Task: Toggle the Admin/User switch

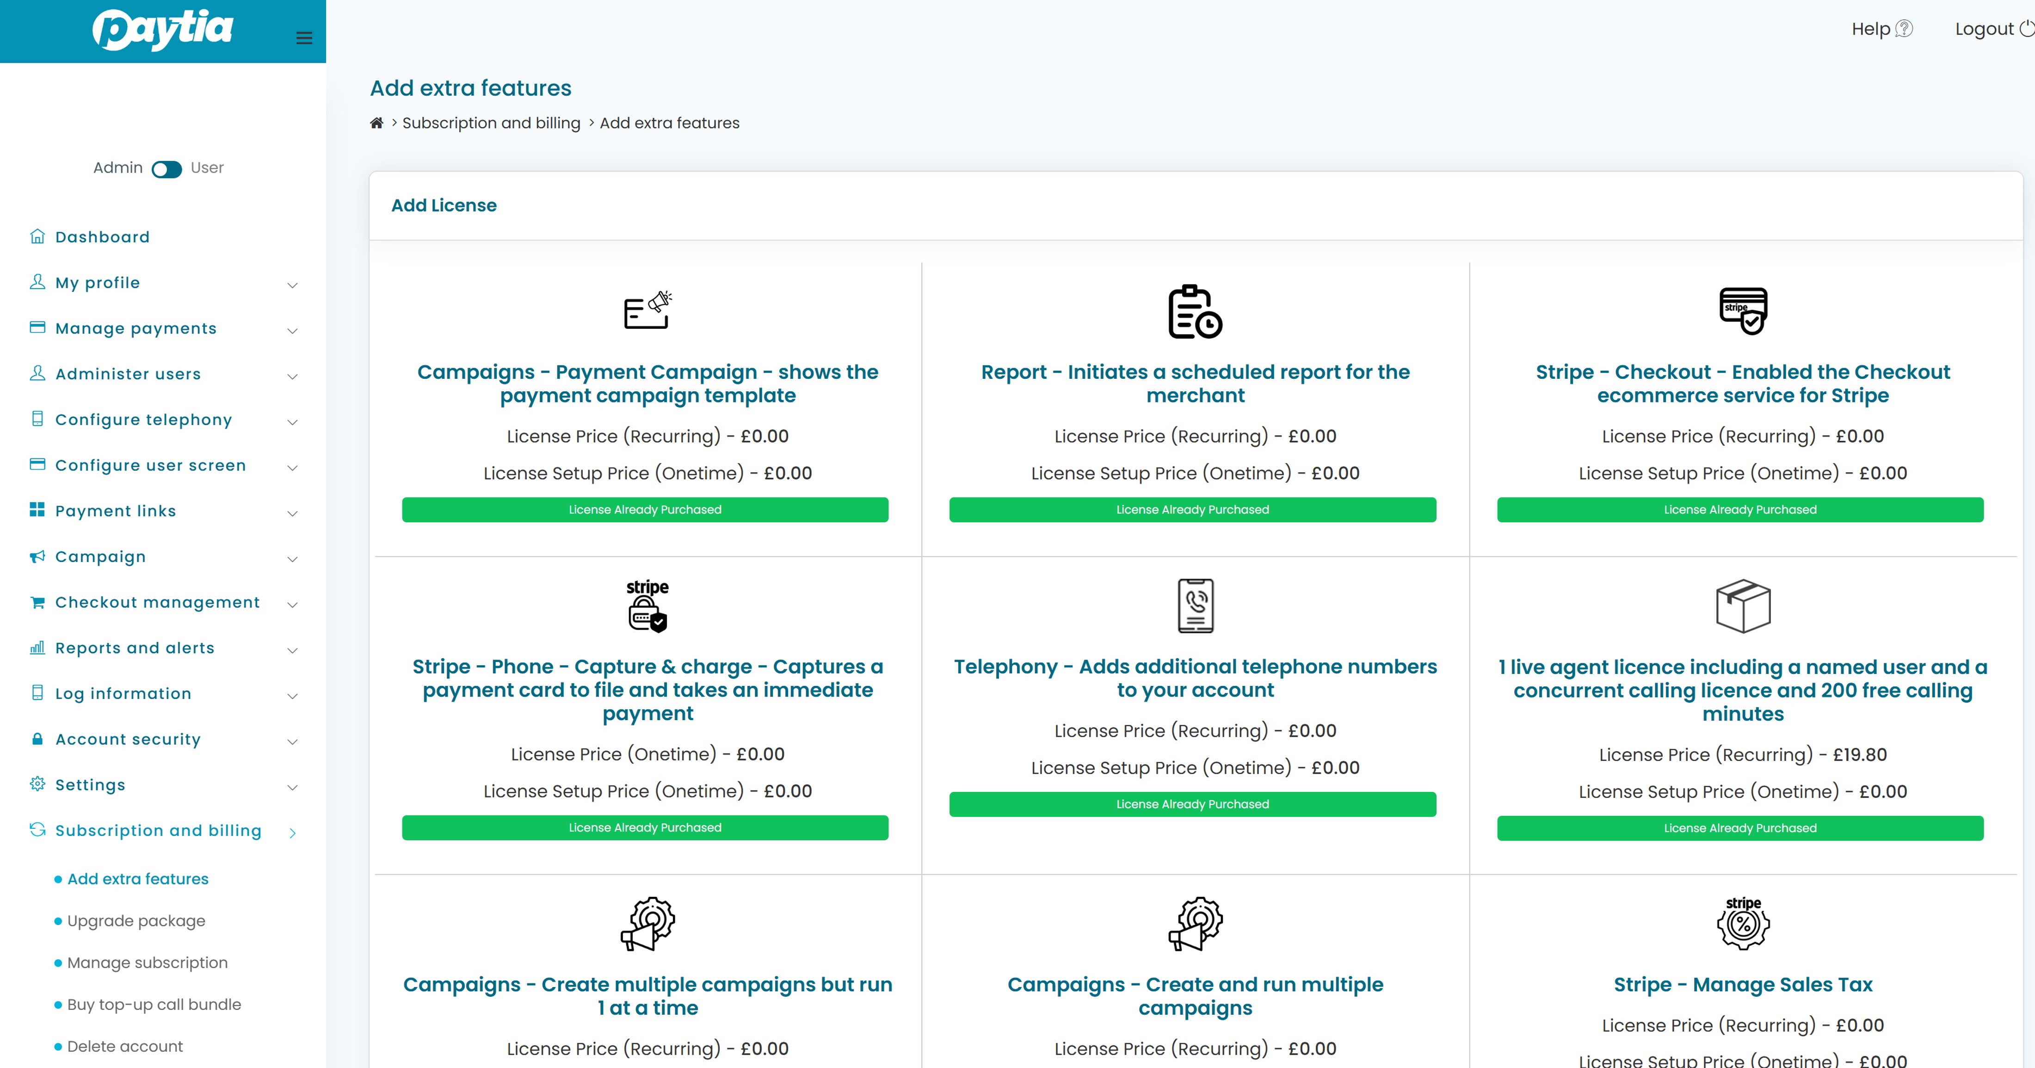Action: (x=166, y=169)
